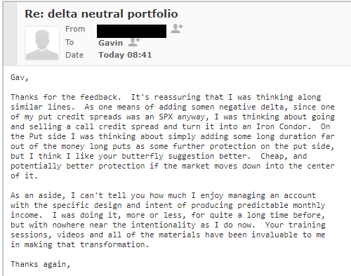Open the recipient name Gavin

pyautogui.click(x=110, y=43)
